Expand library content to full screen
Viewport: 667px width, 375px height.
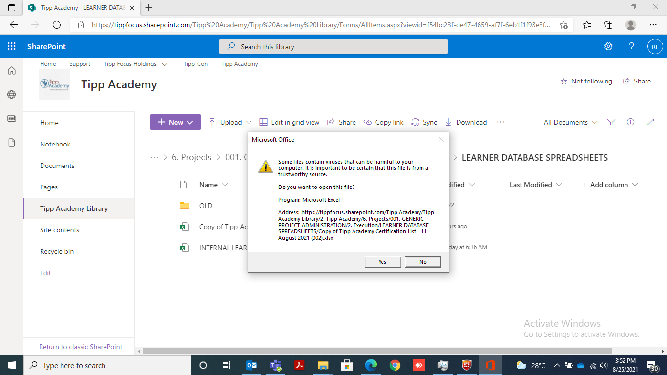click(650, 122)
